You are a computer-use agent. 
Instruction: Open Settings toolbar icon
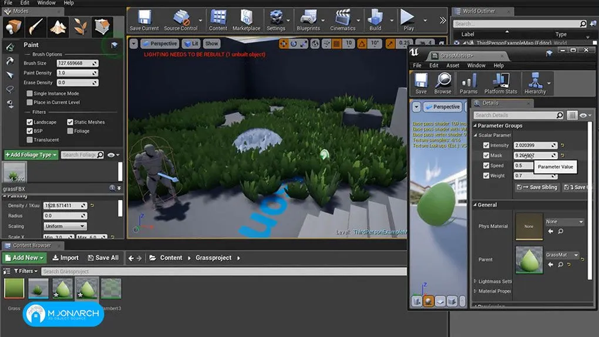[x=276, y=20]
